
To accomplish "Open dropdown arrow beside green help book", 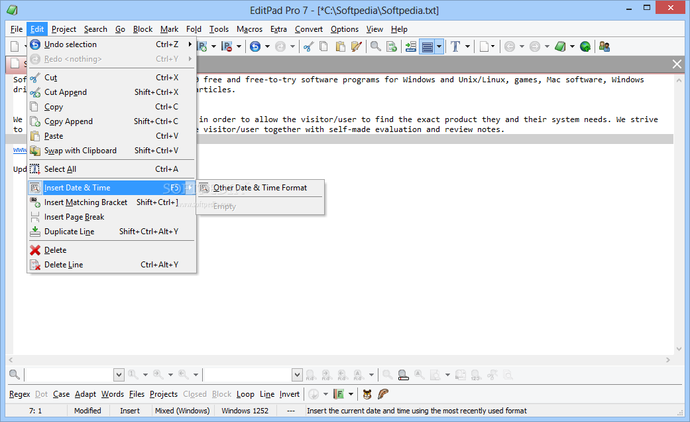I will (572, 46).
